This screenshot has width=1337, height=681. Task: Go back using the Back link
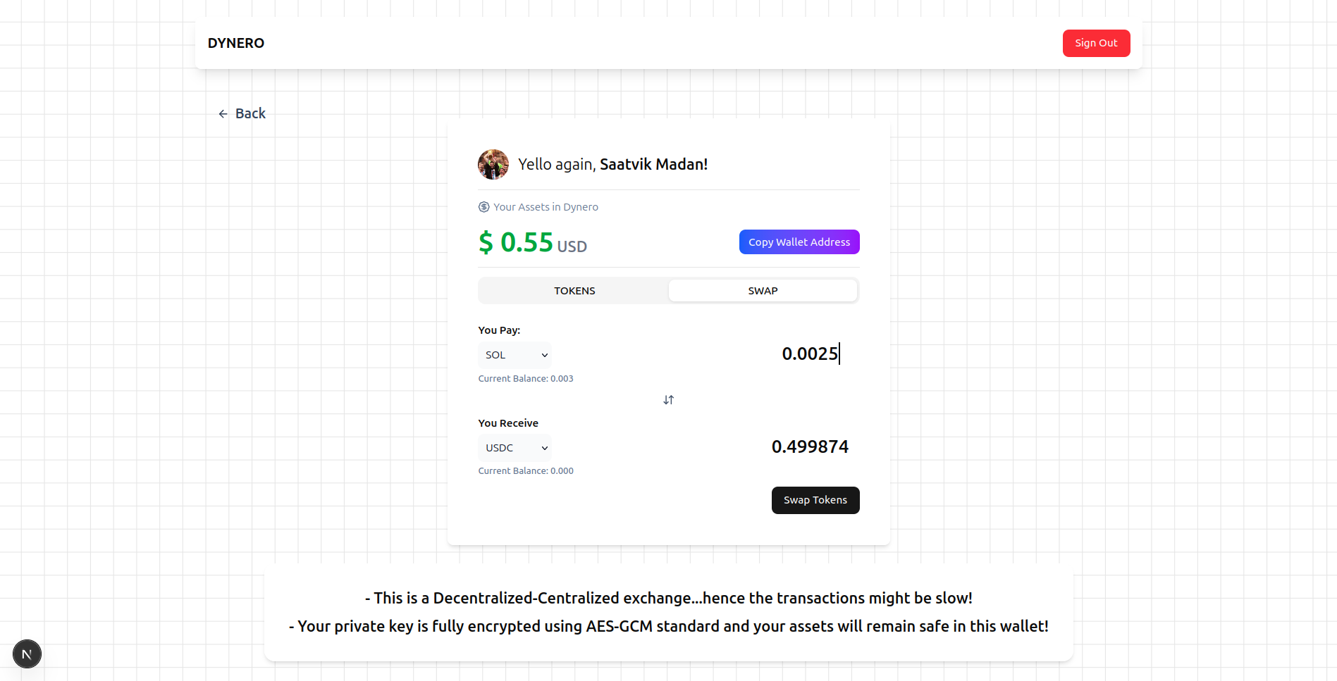[250, 114]
